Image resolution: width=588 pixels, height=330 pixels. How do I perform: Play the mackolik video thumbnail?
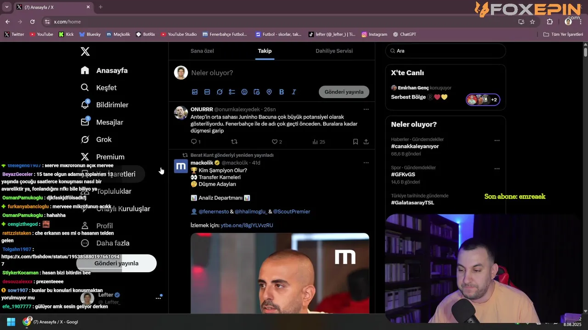(x=280, y=273)
